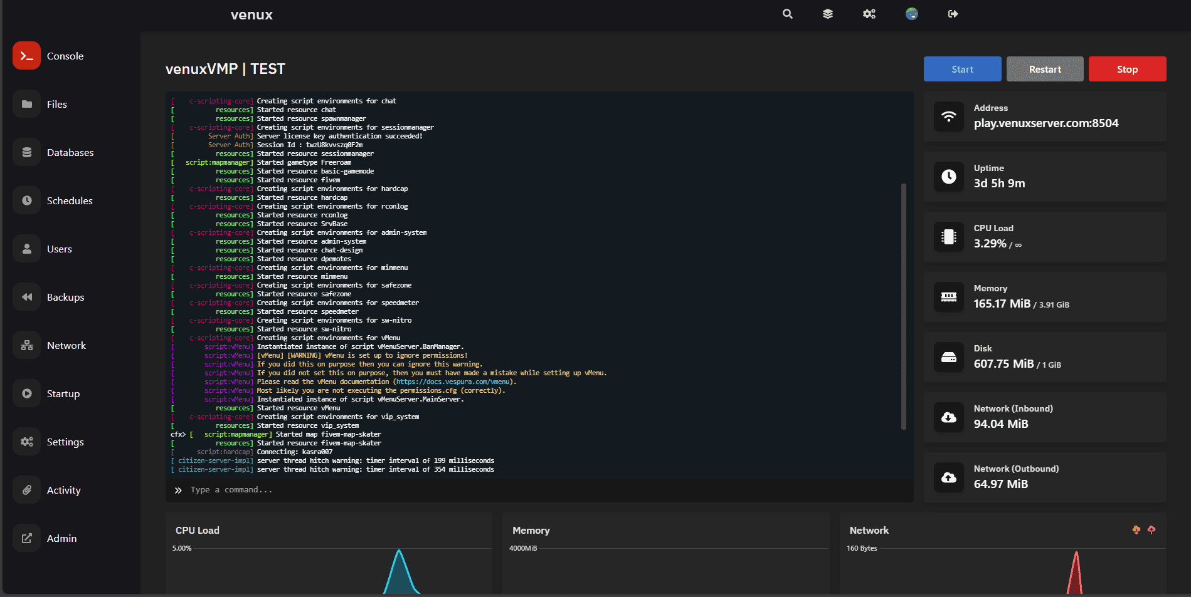Open server Settings in sidebar
Viewport: 1191px width, 597px height.
(27, 442)
